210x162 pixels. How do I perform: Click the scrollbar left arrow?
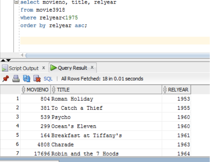tap(22, 55)
